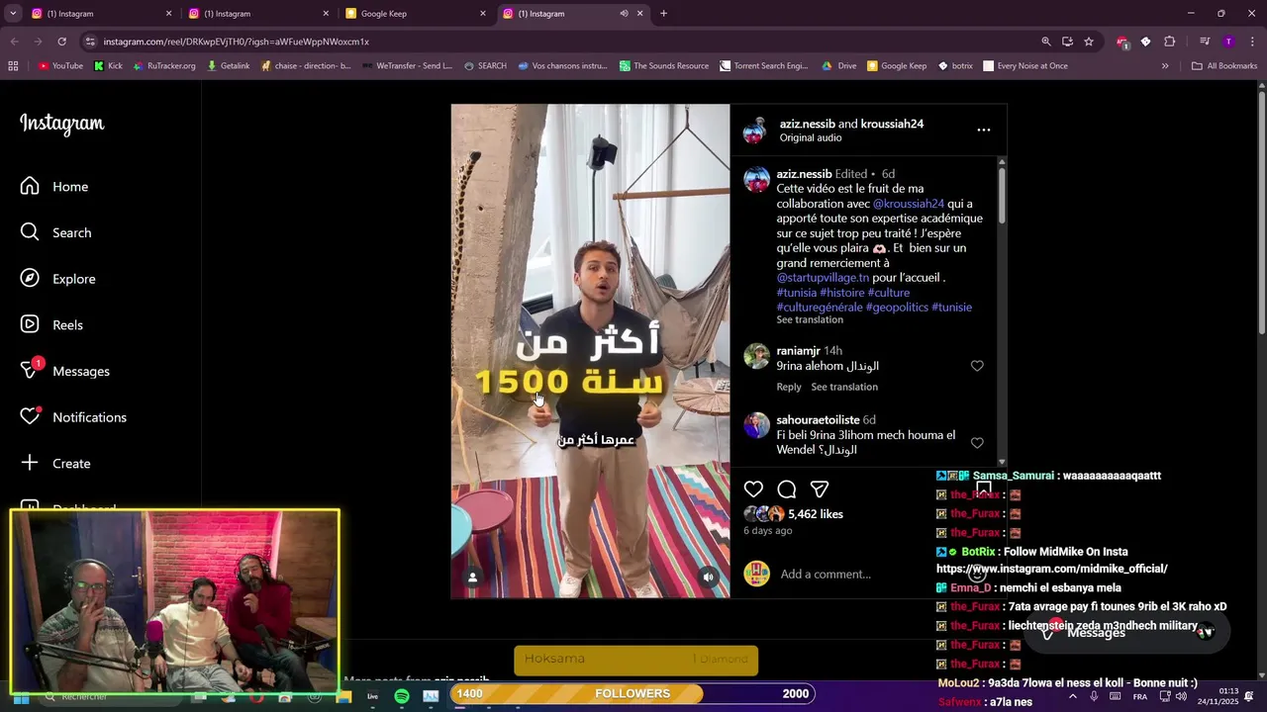
Task: Click the Instagram logo
Action: click(x=62, y=124)
